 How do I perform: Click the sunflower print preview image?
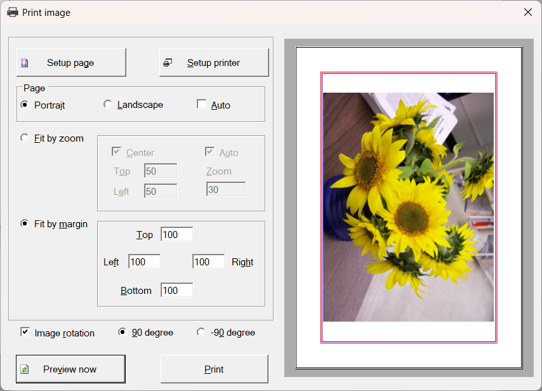tap(408, 207)
